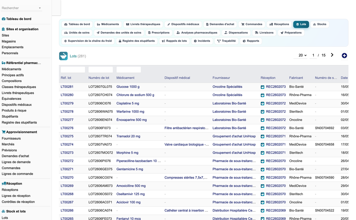Open Registre des stupéfiants tab

point(137,41)
